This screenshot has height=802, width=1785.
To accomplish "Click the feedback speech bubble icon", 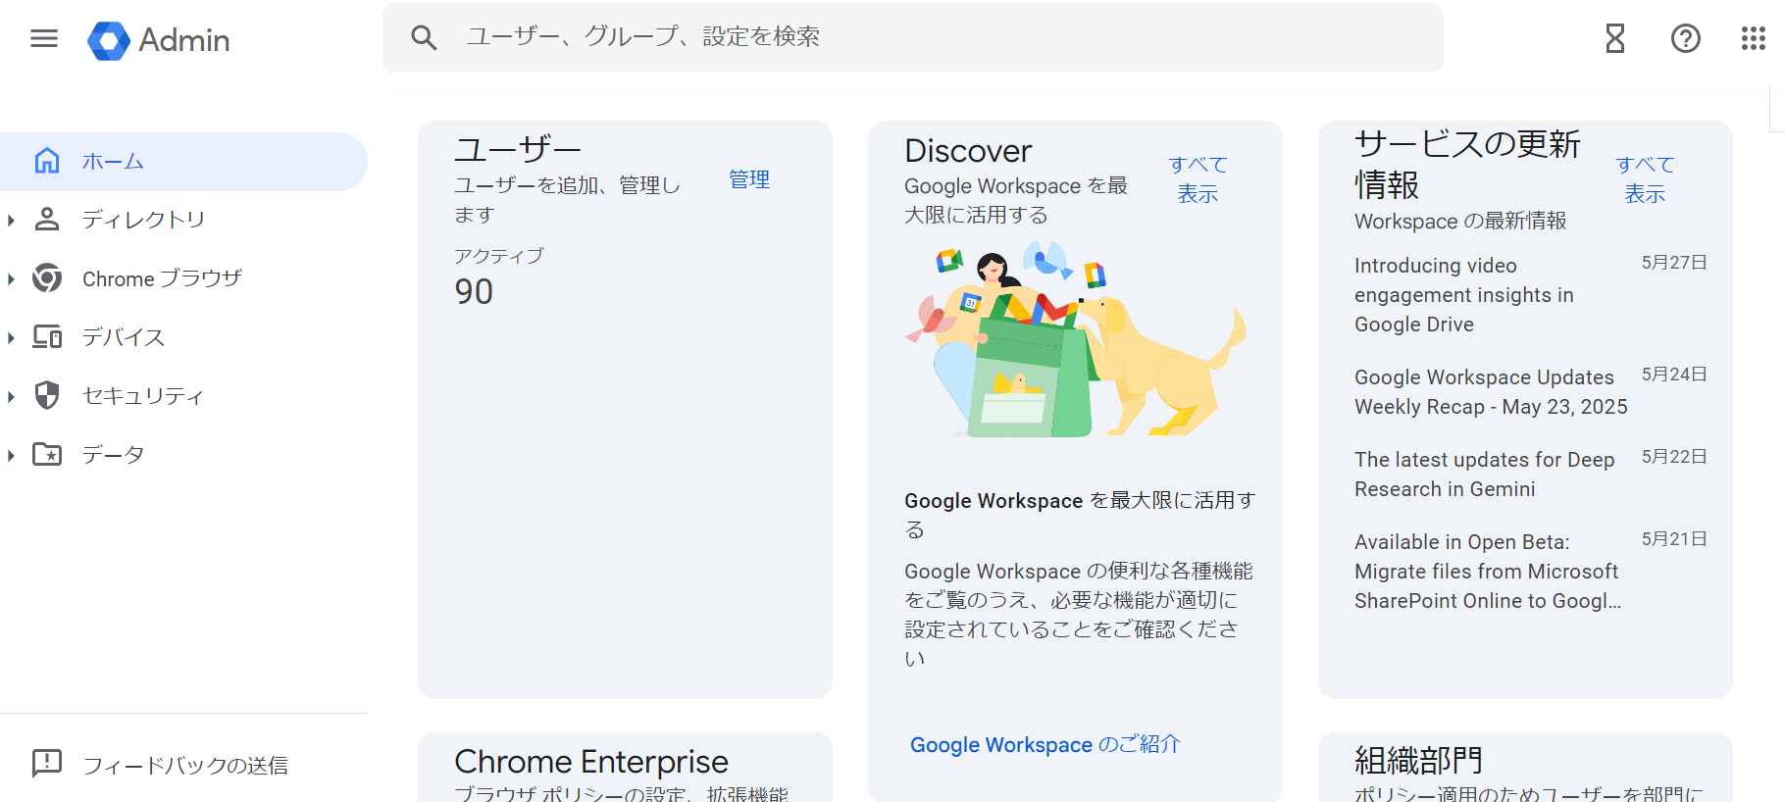I will (47, 763).
